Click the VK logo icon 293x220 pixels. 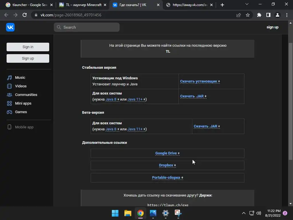(x=10, y=27)
